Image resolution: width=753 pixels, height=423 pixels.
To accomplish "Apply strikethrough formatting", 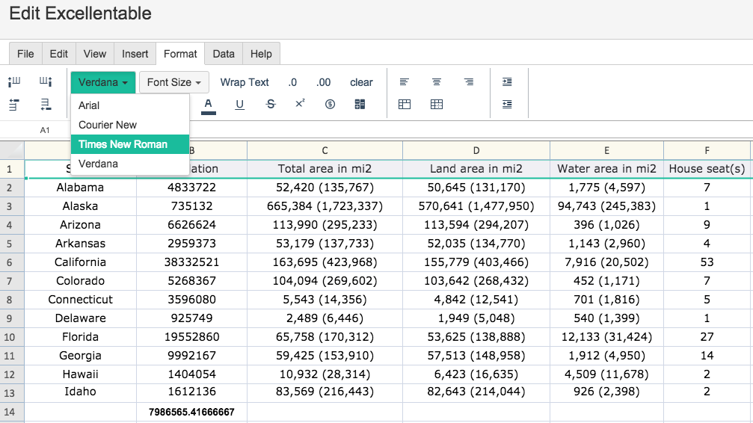I will tap(271, 105).
